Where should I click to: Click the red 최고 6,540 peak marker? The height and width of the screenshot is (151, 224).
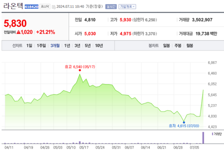pyautogui.click(x=80, y=70)
